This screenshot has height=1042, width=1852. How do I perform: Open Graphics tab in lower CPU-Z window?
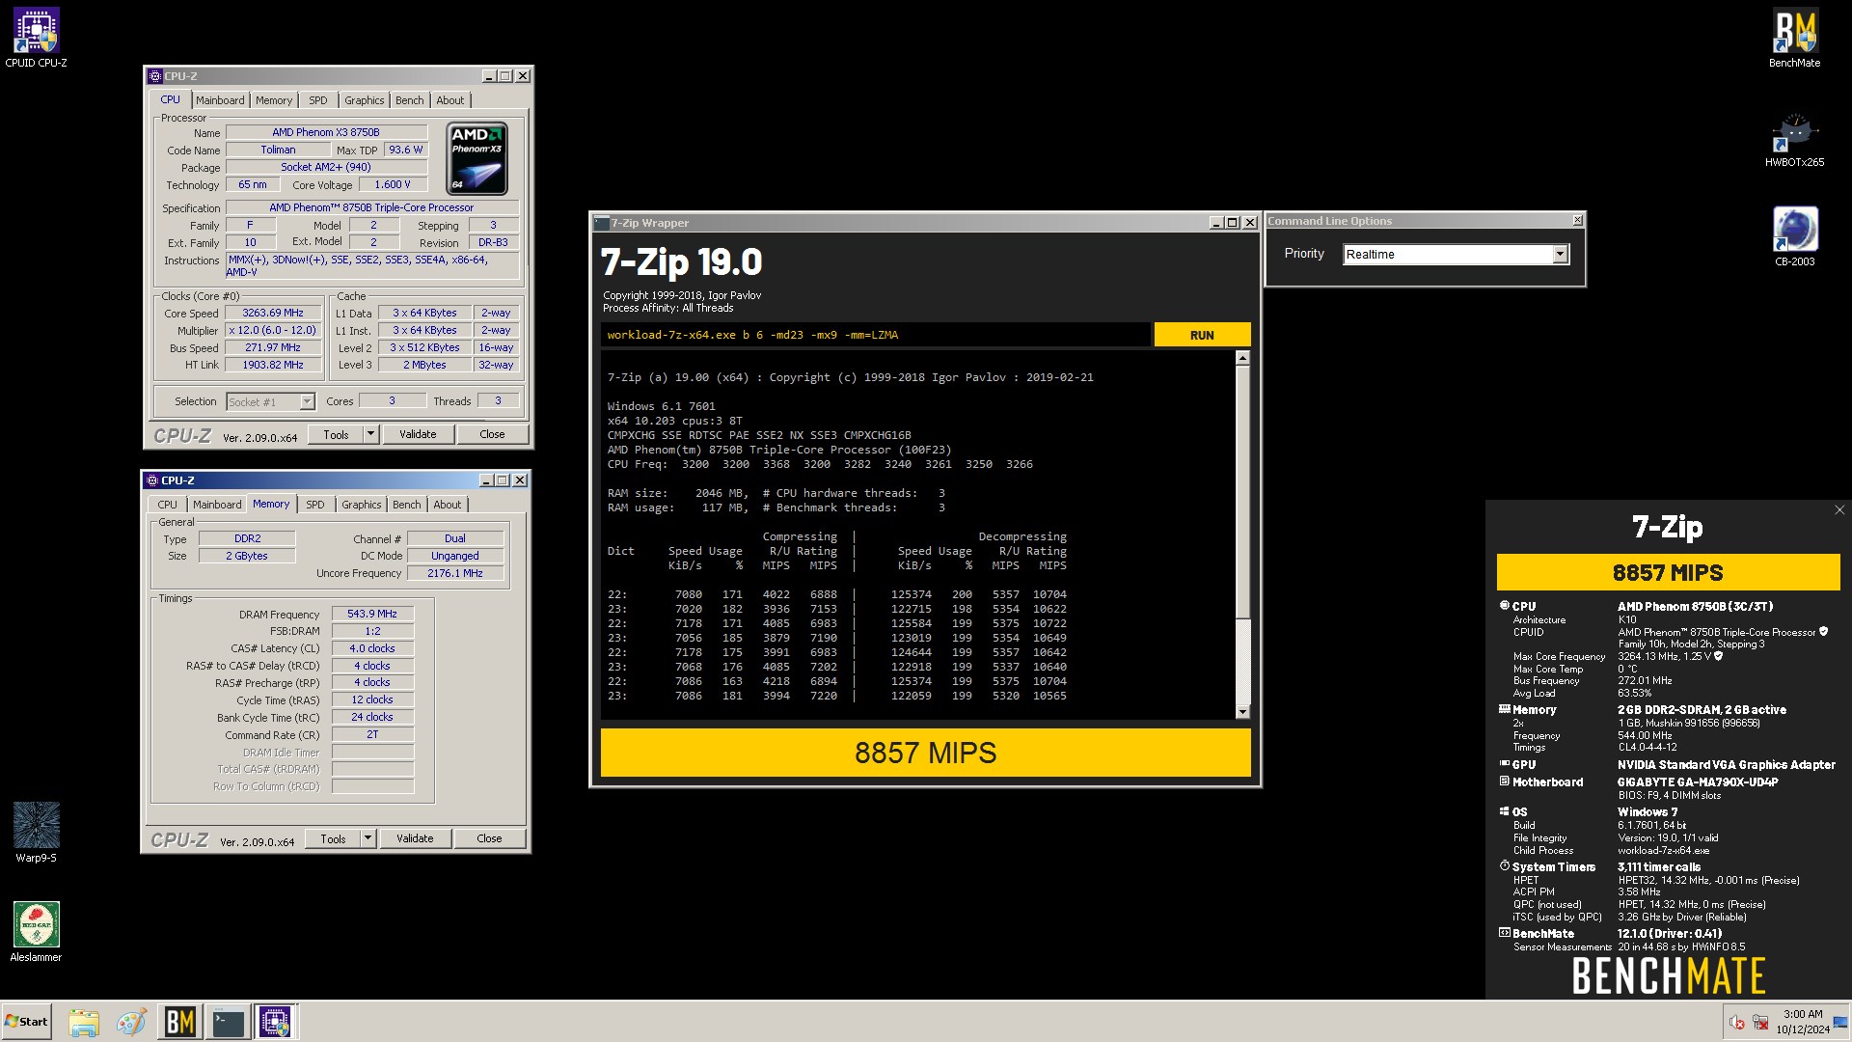[362, 505]
